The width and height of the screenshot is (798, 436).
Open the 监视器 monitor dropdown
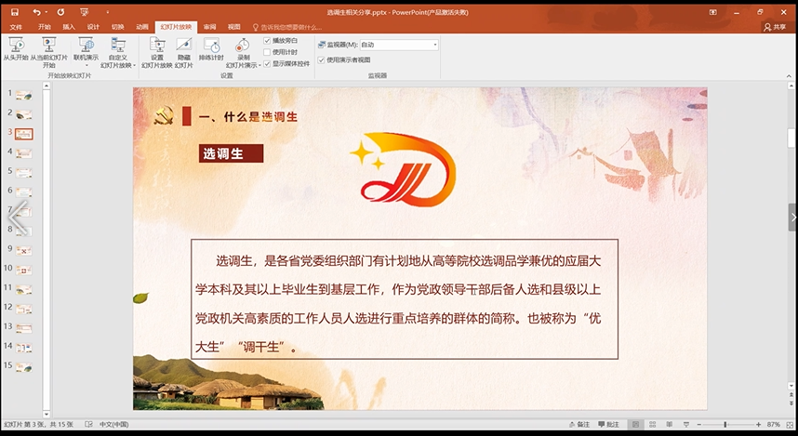pos(434,45)
